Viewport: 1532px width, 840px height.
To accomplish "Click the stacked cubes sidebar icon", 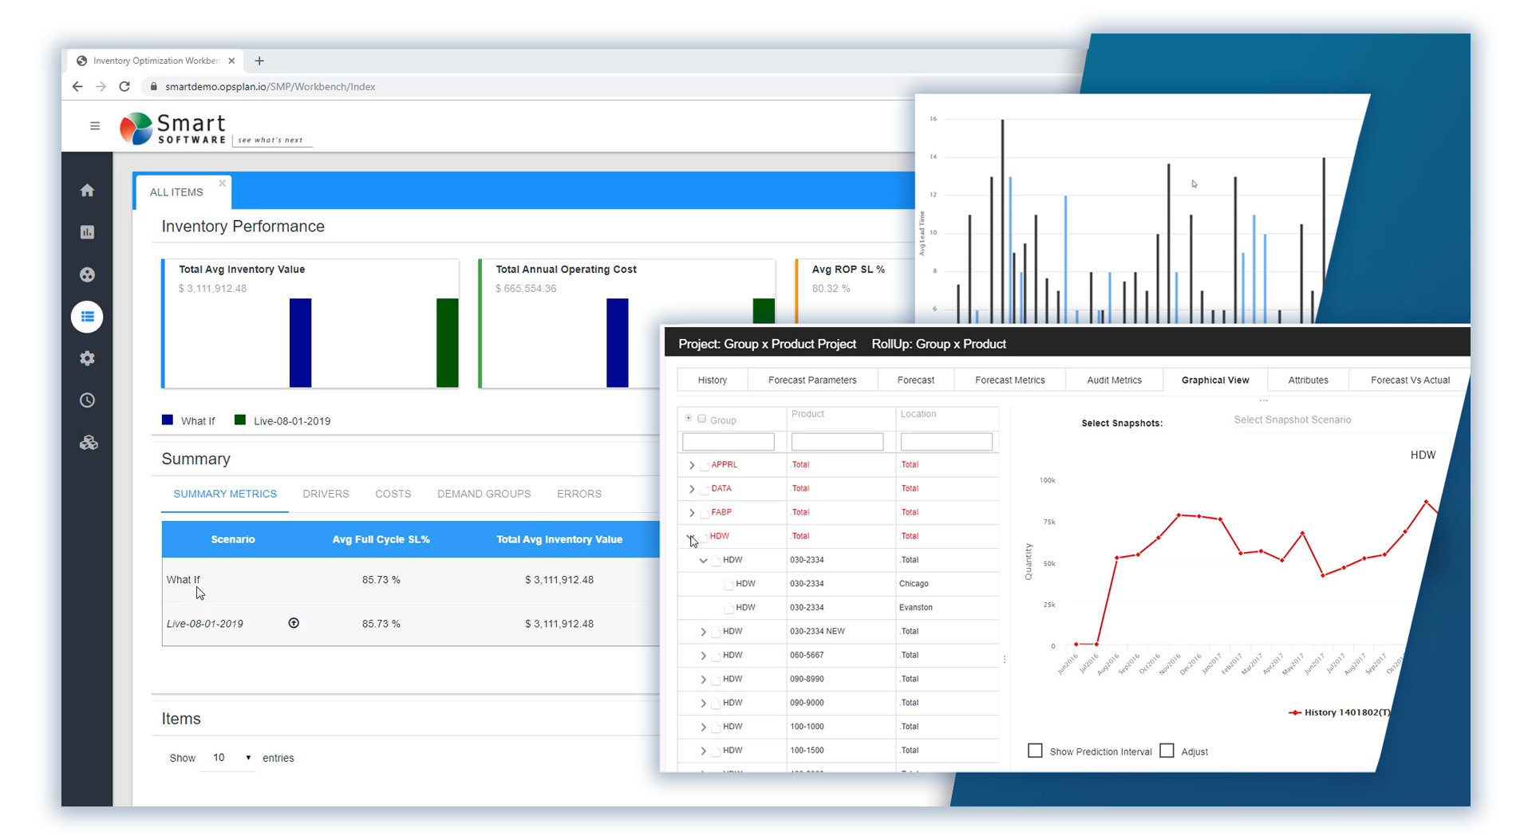I will coord(88,443).
